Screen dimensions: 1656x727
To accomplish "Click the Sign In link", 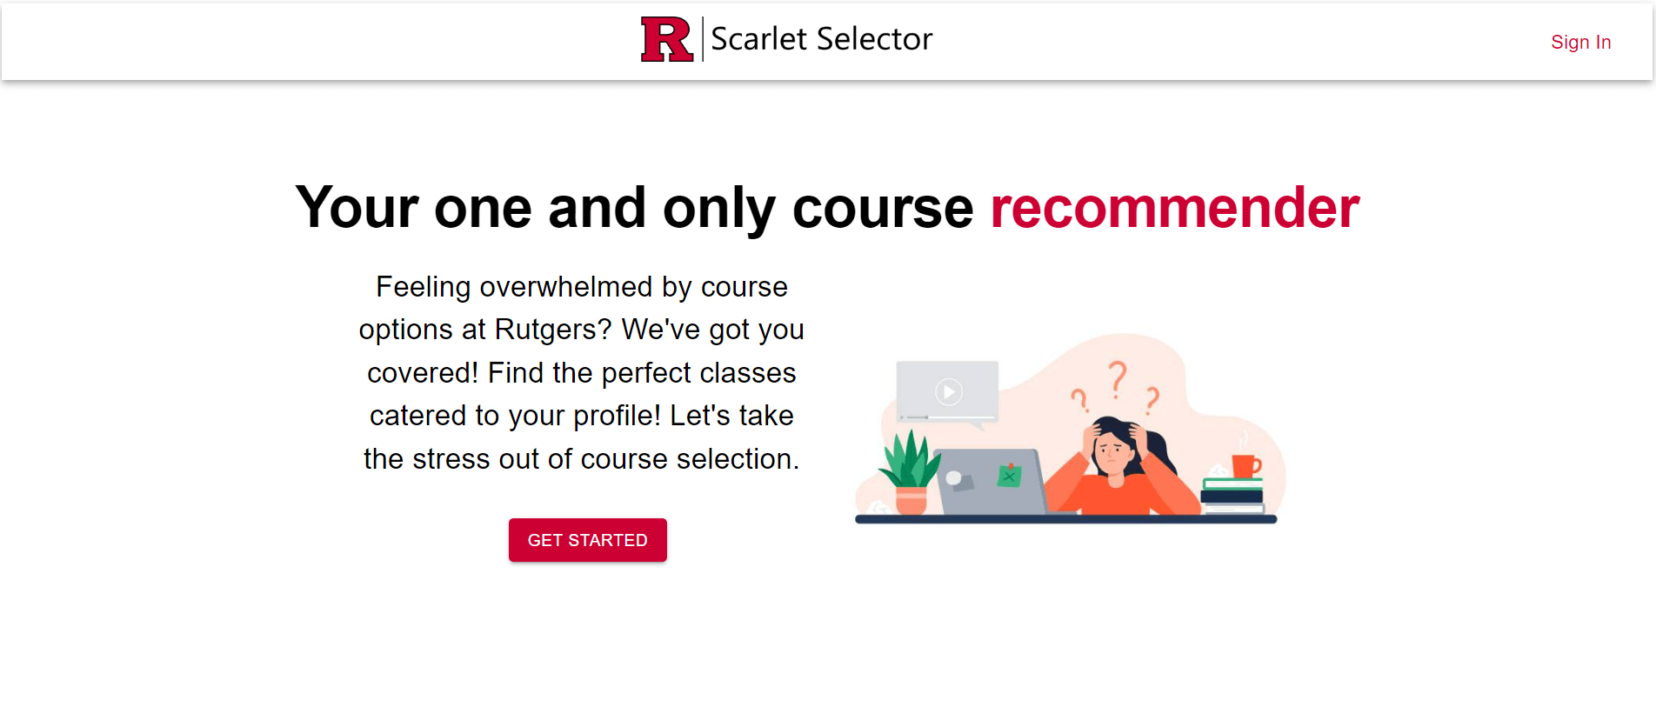I will (x=1580, y=42).
